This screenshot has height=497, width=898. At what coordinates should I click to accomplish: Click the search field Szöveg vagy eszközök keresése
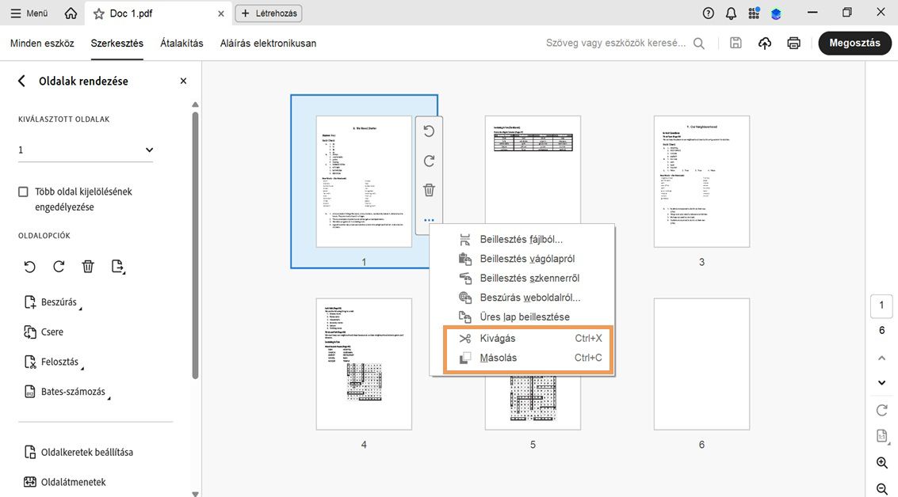click(x=616, y=43)
